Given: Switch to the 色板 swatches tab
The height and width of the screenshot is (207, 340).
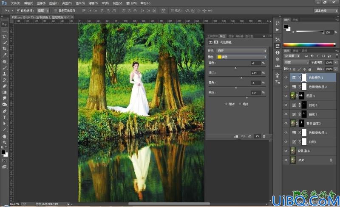Looking at the screenshot, I should tap(295, 19).
